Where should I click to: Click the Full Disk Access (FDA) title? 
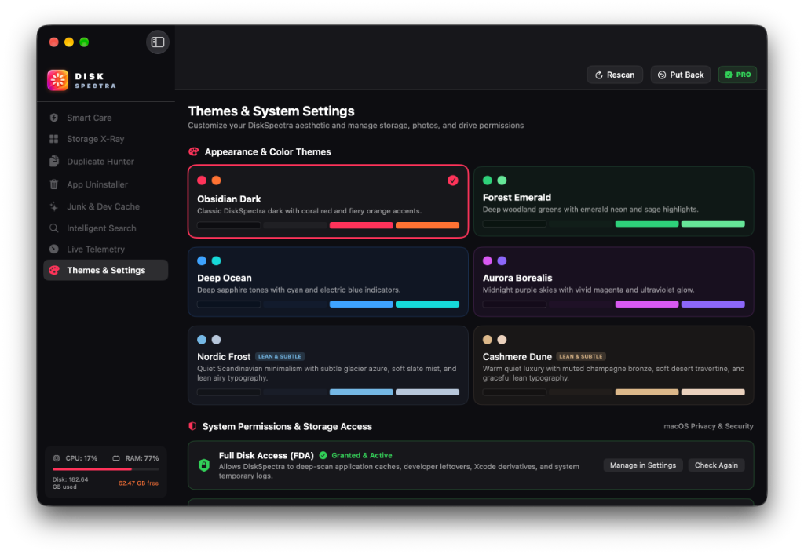click(266, 455)
